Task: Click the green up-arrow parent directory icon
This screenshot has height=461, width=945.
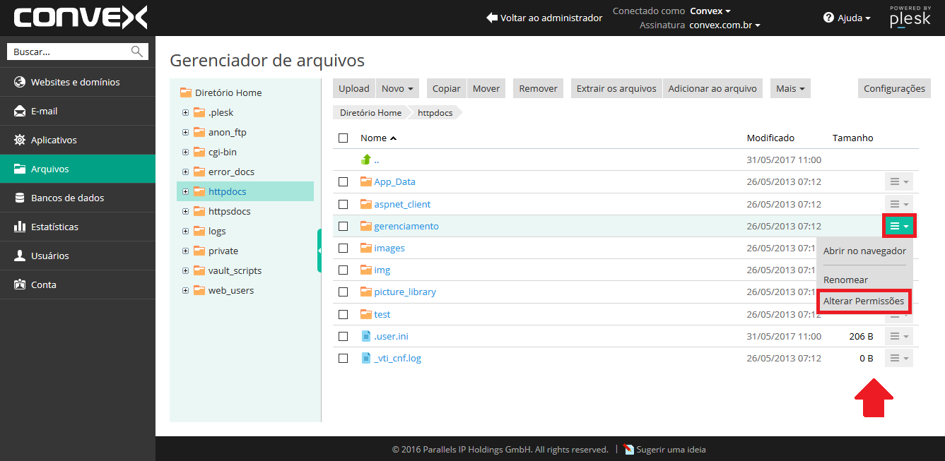Action: (x=366, y=160)
